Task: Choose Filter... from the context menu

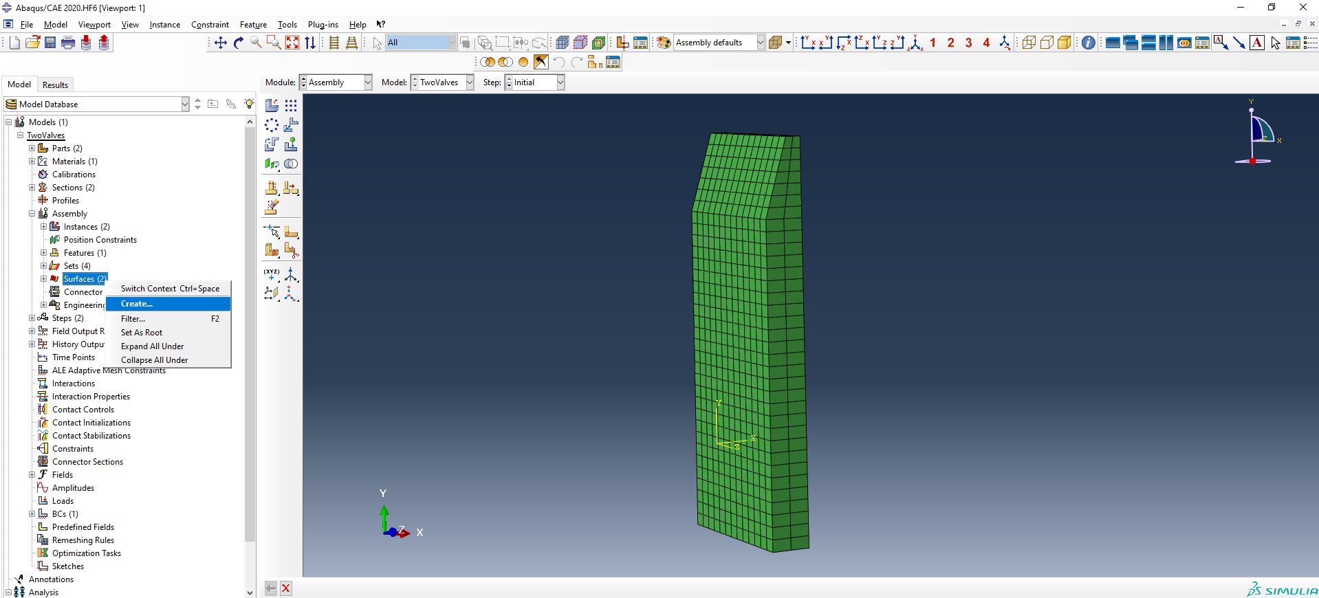Action: [x=168, y=319]
